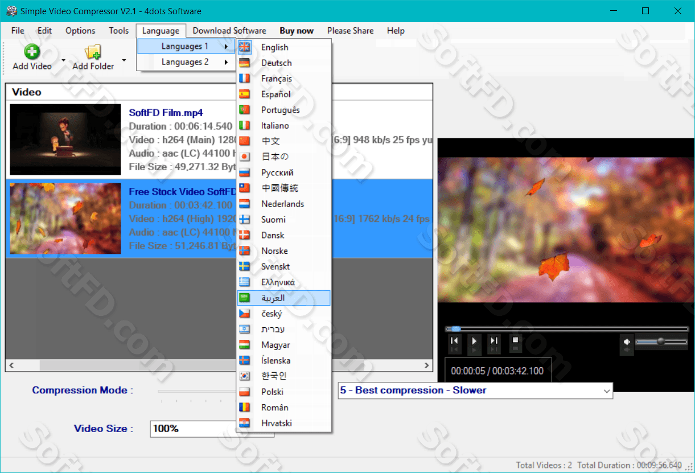The image size is (695, 473).
Task: Click the Romanian flag icon
Action: 245,407
